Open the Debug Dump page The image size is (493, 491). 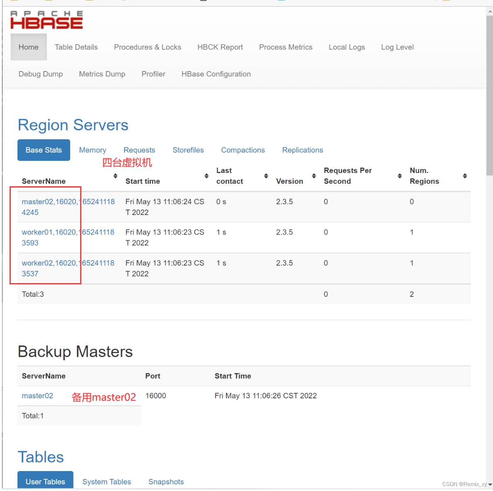tap(40, 74)
